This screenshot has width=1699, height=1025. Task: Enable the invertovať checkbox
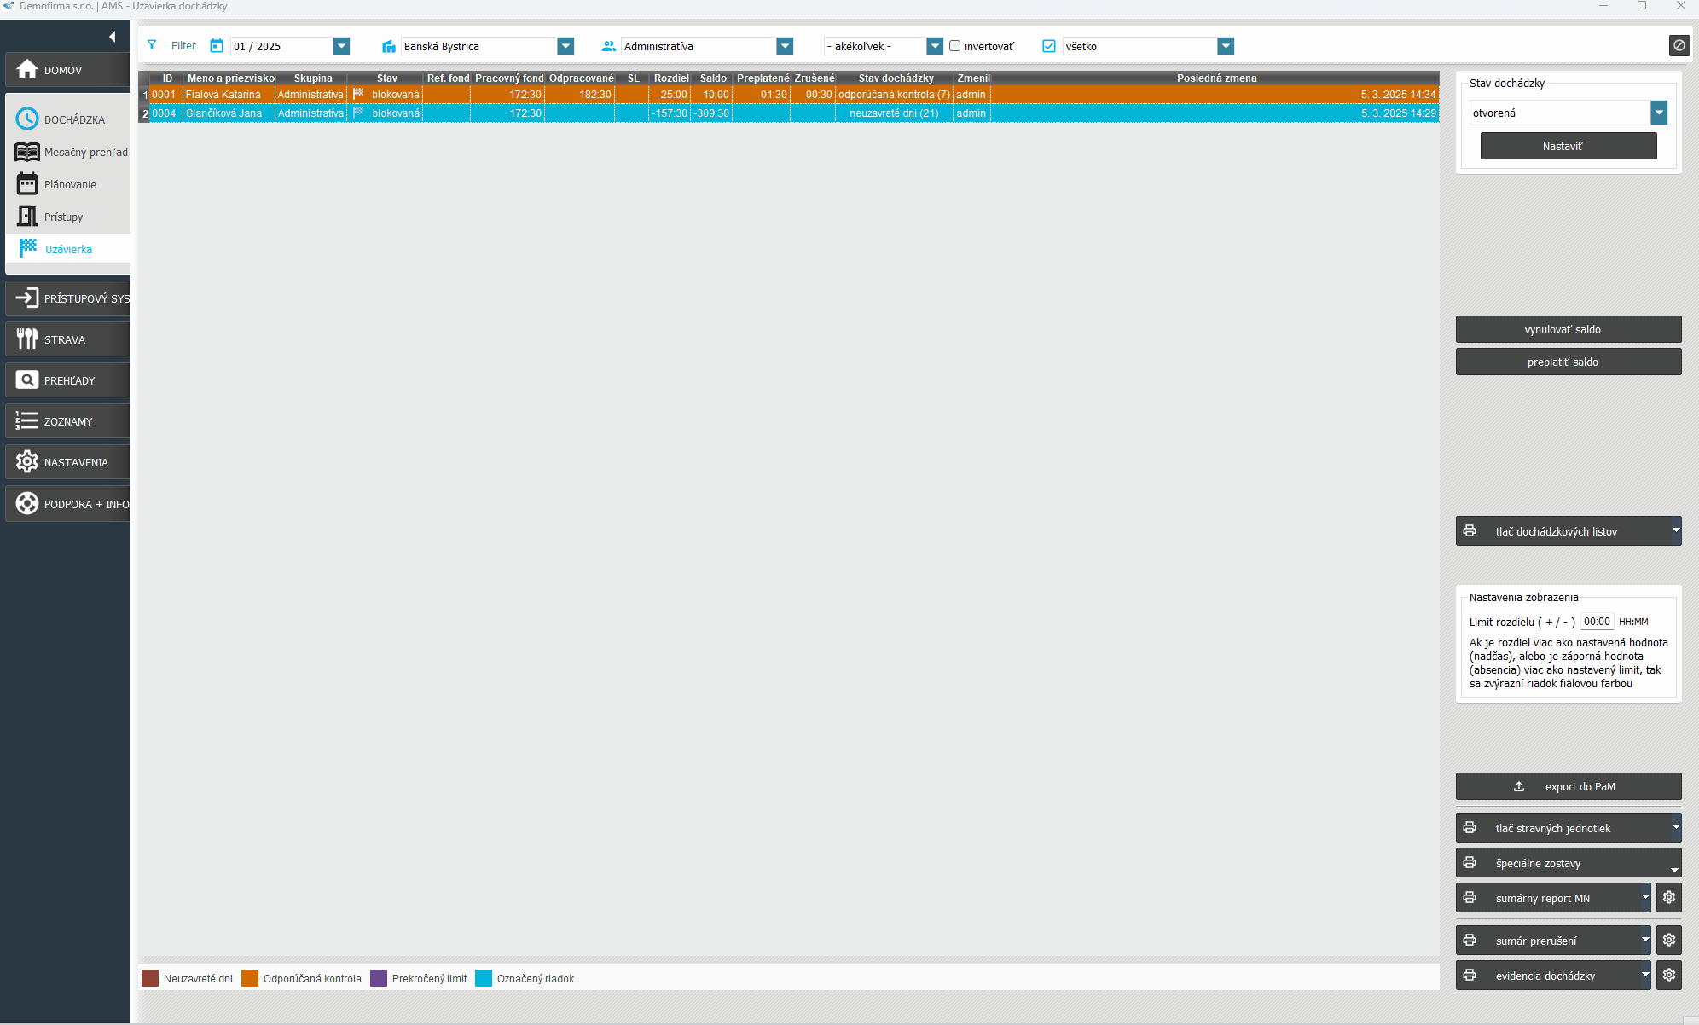(955, 46)
